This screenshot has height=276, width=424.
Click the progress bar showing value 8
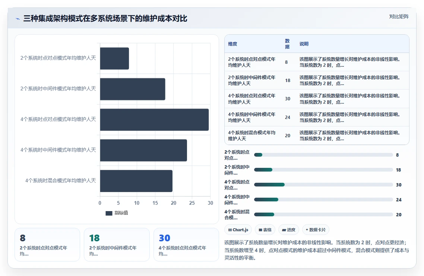(323, 155)
